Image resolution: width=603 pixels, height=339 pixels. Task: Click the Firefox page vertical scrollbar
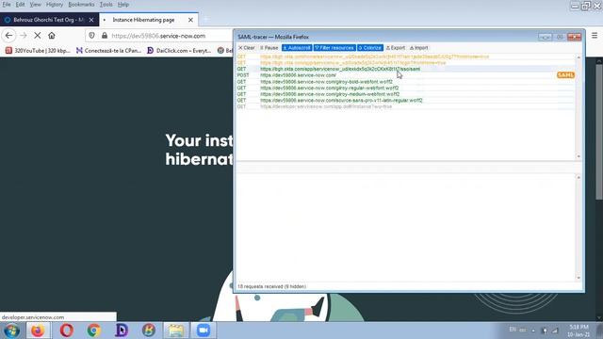(599, 133)
